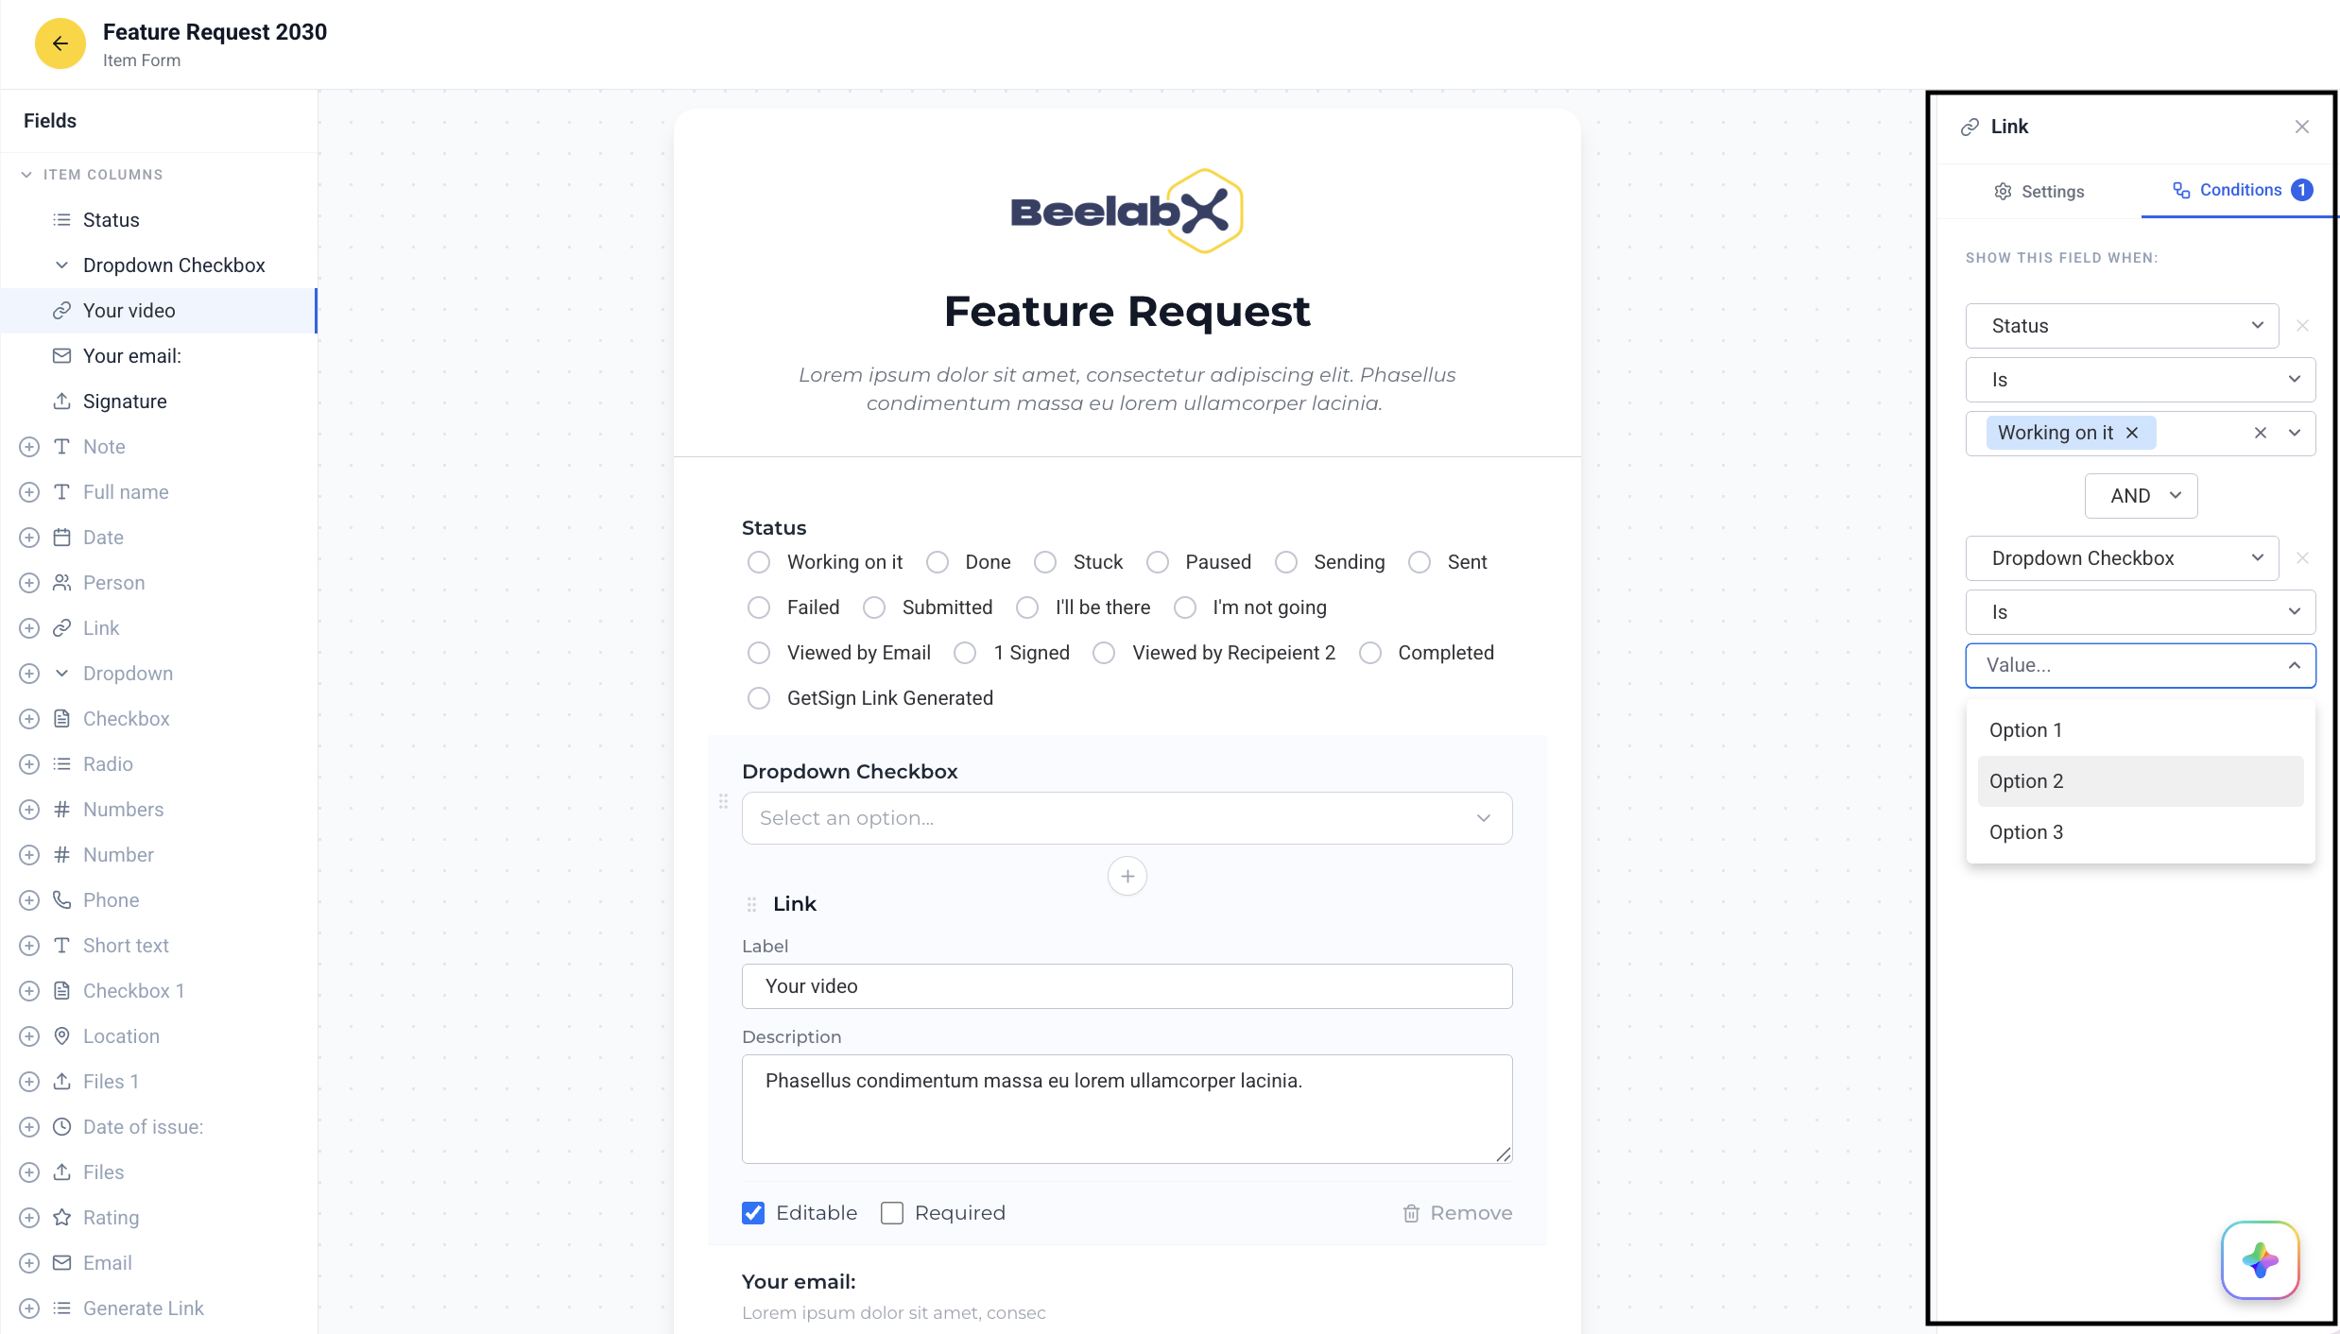Viewport: 2340px width, 1334px height.
Task: Click the Remove trash icon for Link
Action: click(x=1411, y=1213)
